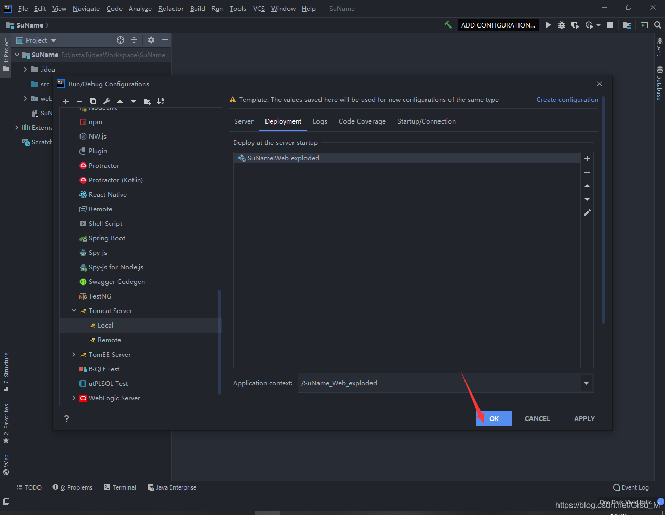
Task: Switch to the Server tab
Action: click(244, 121)
